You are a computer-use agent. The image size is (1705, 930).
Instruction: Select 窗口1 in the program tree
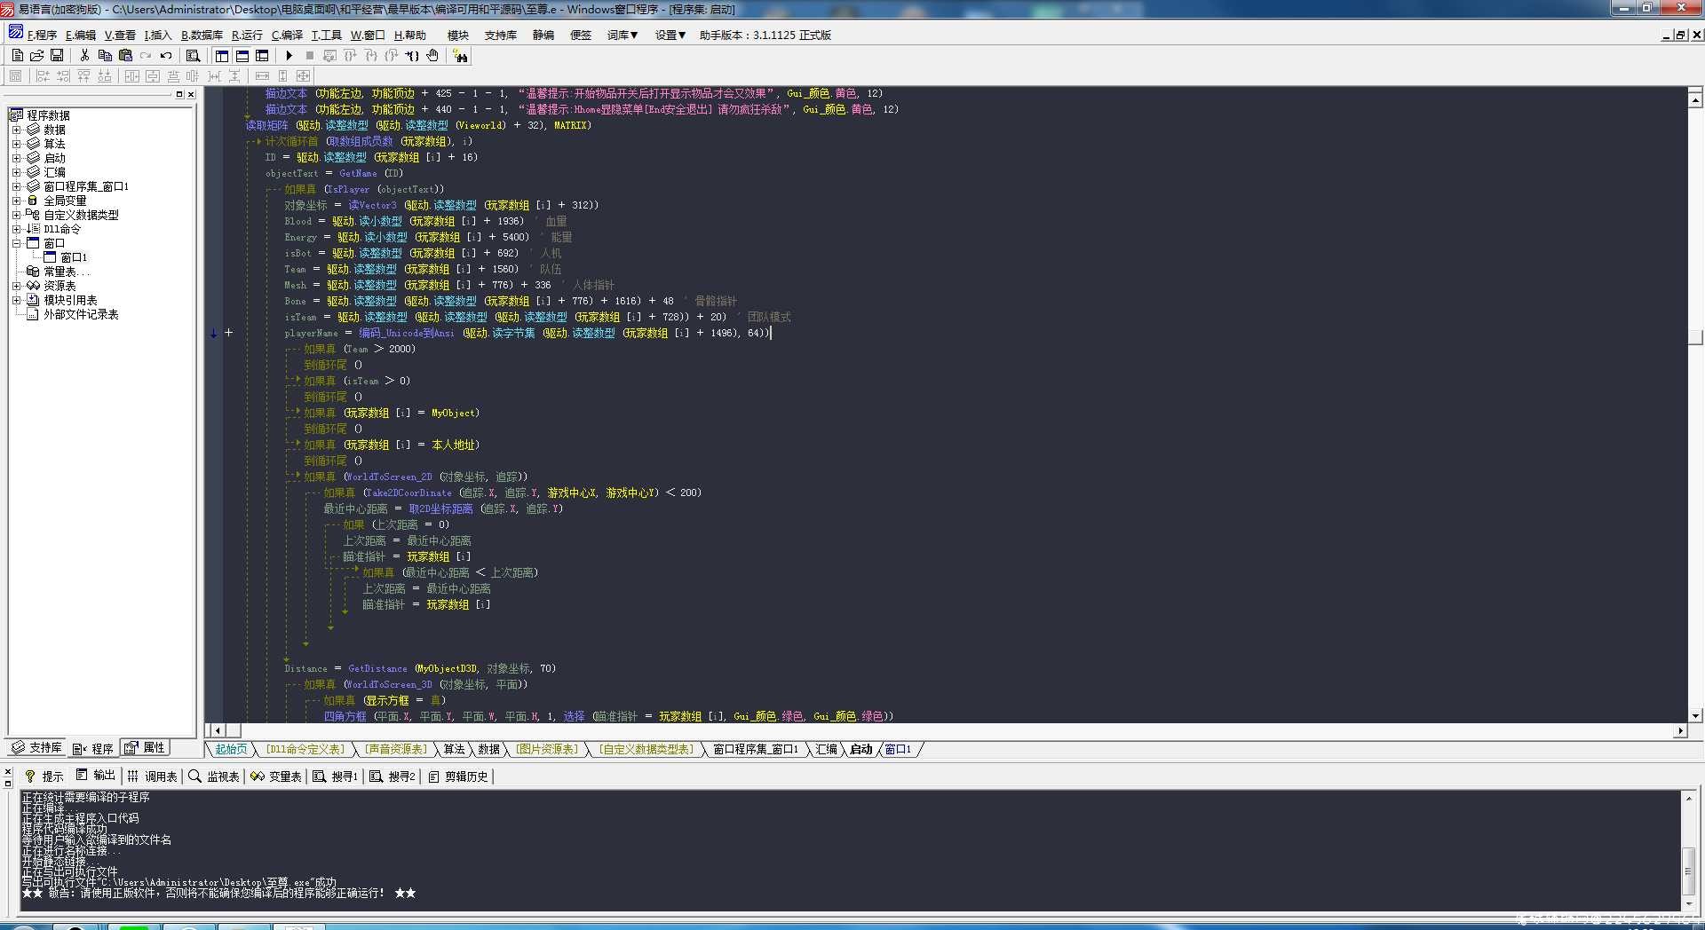pyautogui.click(x=74, y=257)
